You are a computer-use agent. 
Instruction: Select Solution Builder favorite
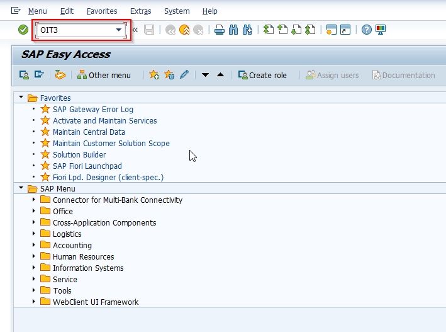tap(79, 155)
